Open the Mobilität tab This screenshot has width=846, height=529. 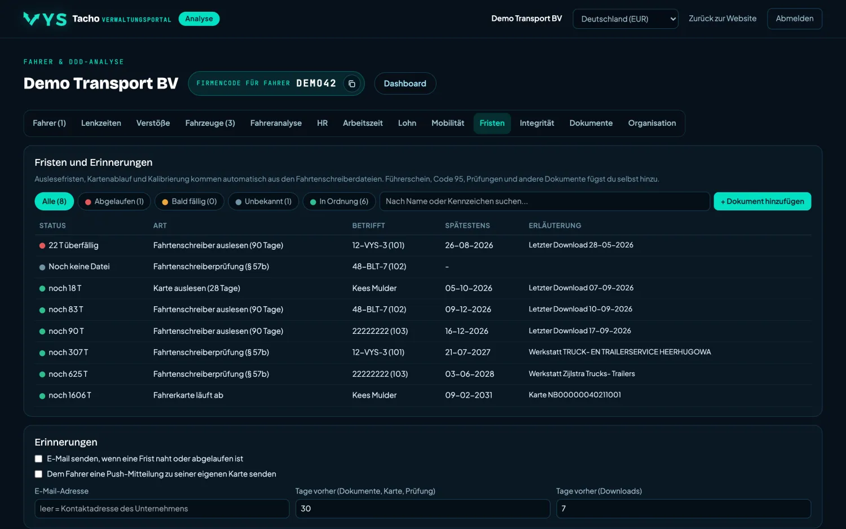448,123
